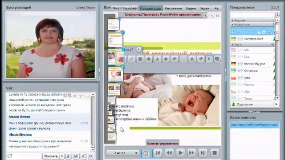
Task: Select the curved arrow tool
Action: [175, 59]
